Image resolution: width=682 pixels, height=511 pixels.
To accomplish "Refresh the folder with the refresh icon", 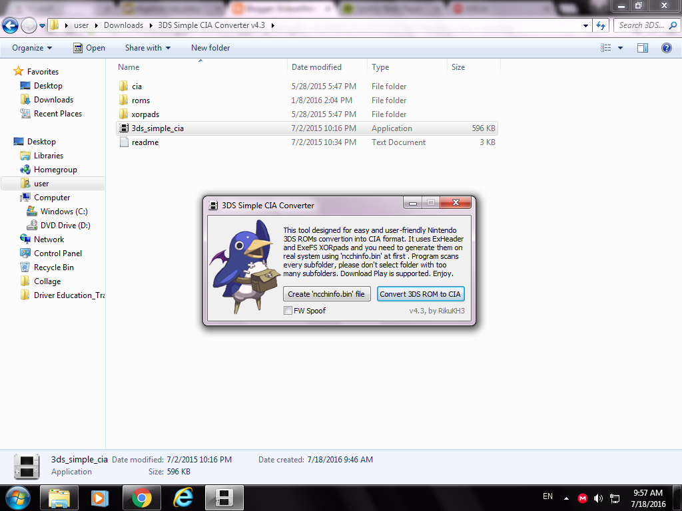I will 601,26.
